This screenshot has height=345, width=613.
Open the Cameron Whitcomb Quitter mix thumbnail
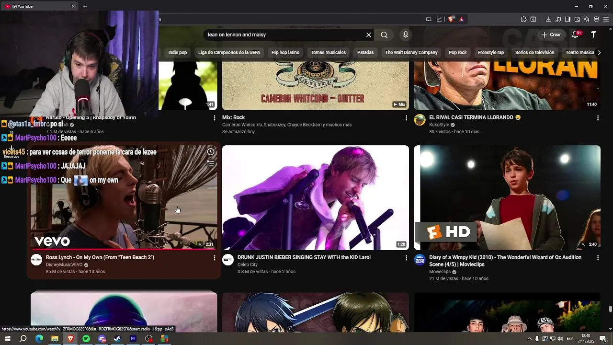point(316,86)
